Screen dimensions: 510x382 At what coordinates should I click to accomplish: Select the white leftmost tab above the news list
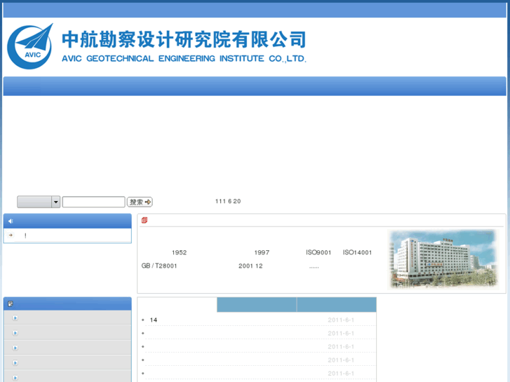(x=177, y=305)
